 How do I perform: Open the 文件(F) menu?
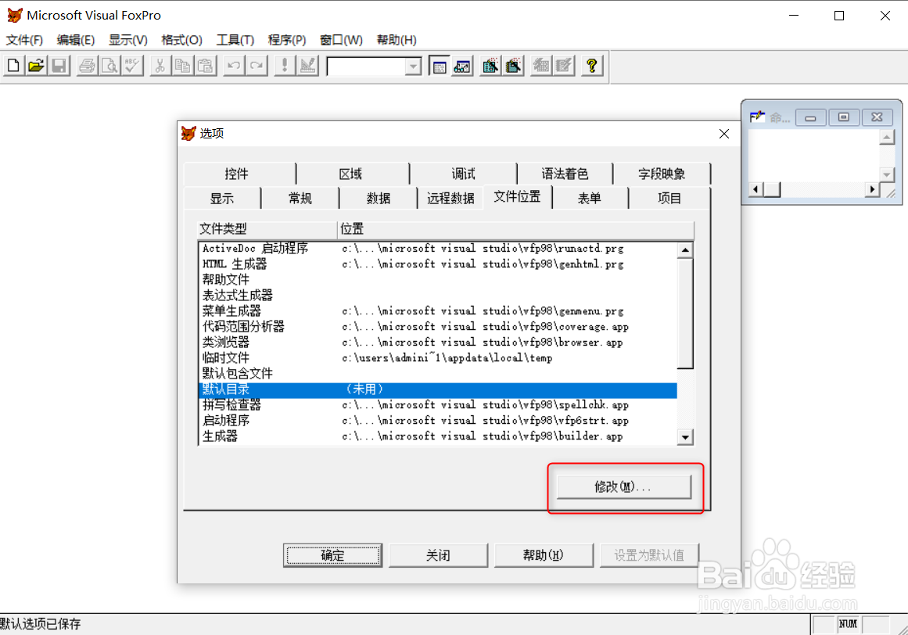[x=24, y=40]
